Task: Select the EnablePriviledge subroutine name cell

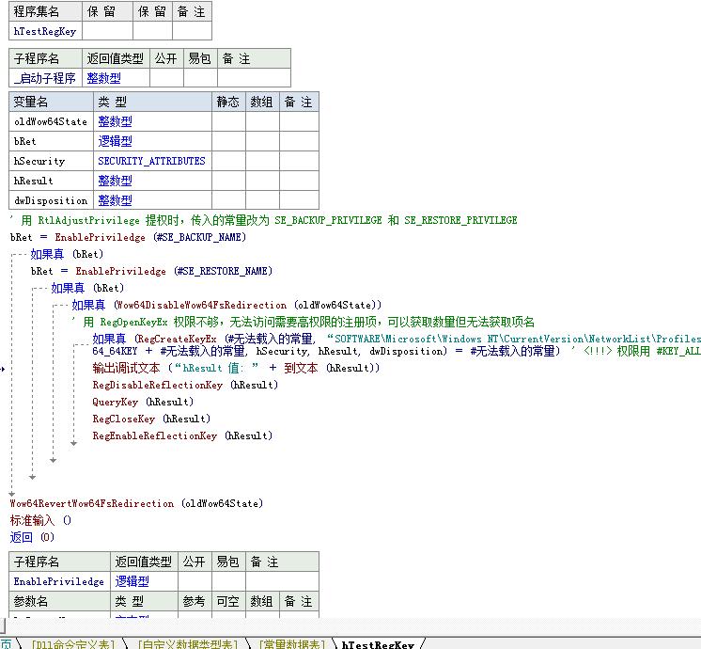Action: point(58,581)
